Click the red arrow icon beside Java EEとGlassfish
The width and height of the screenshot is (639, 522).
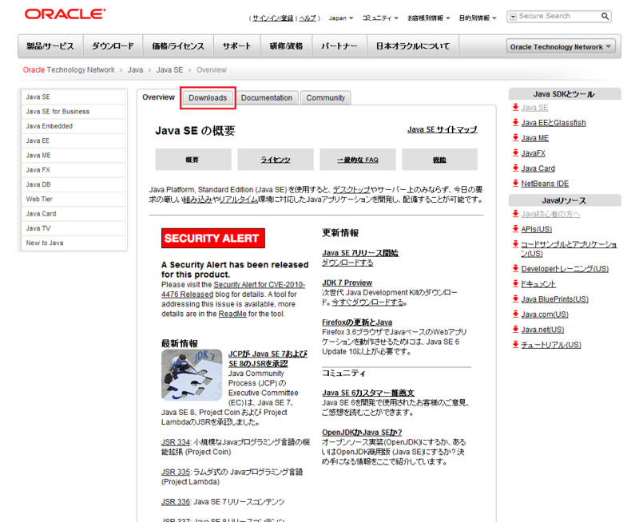(515, 122)
